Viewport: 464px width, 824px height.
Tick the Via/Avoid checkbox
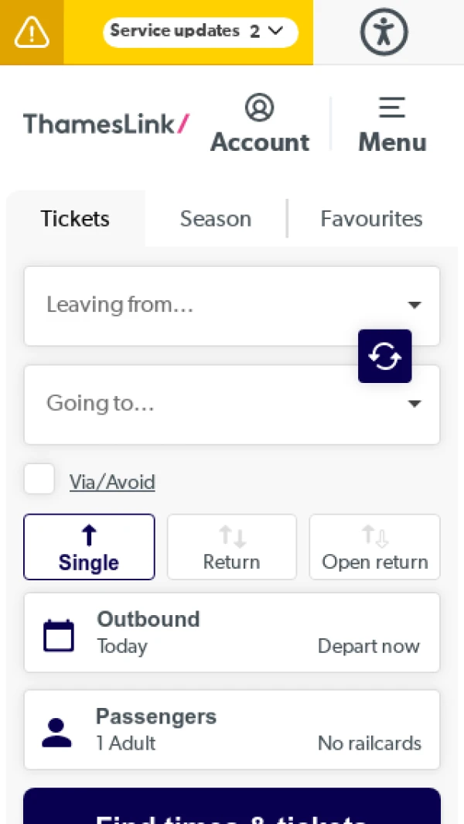coord(39,479)
